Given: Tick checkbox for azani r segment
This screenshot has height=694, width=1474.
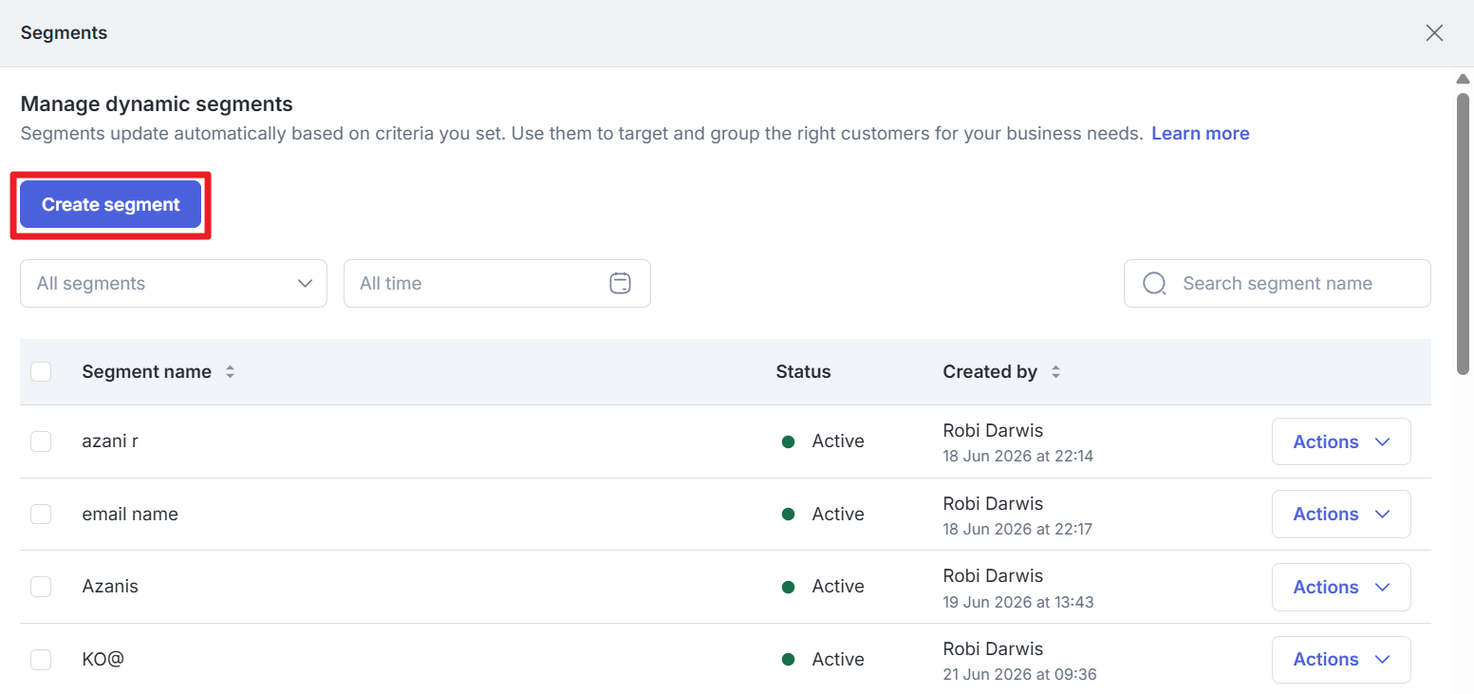Looking at the screenshot, I should point(41,441).
